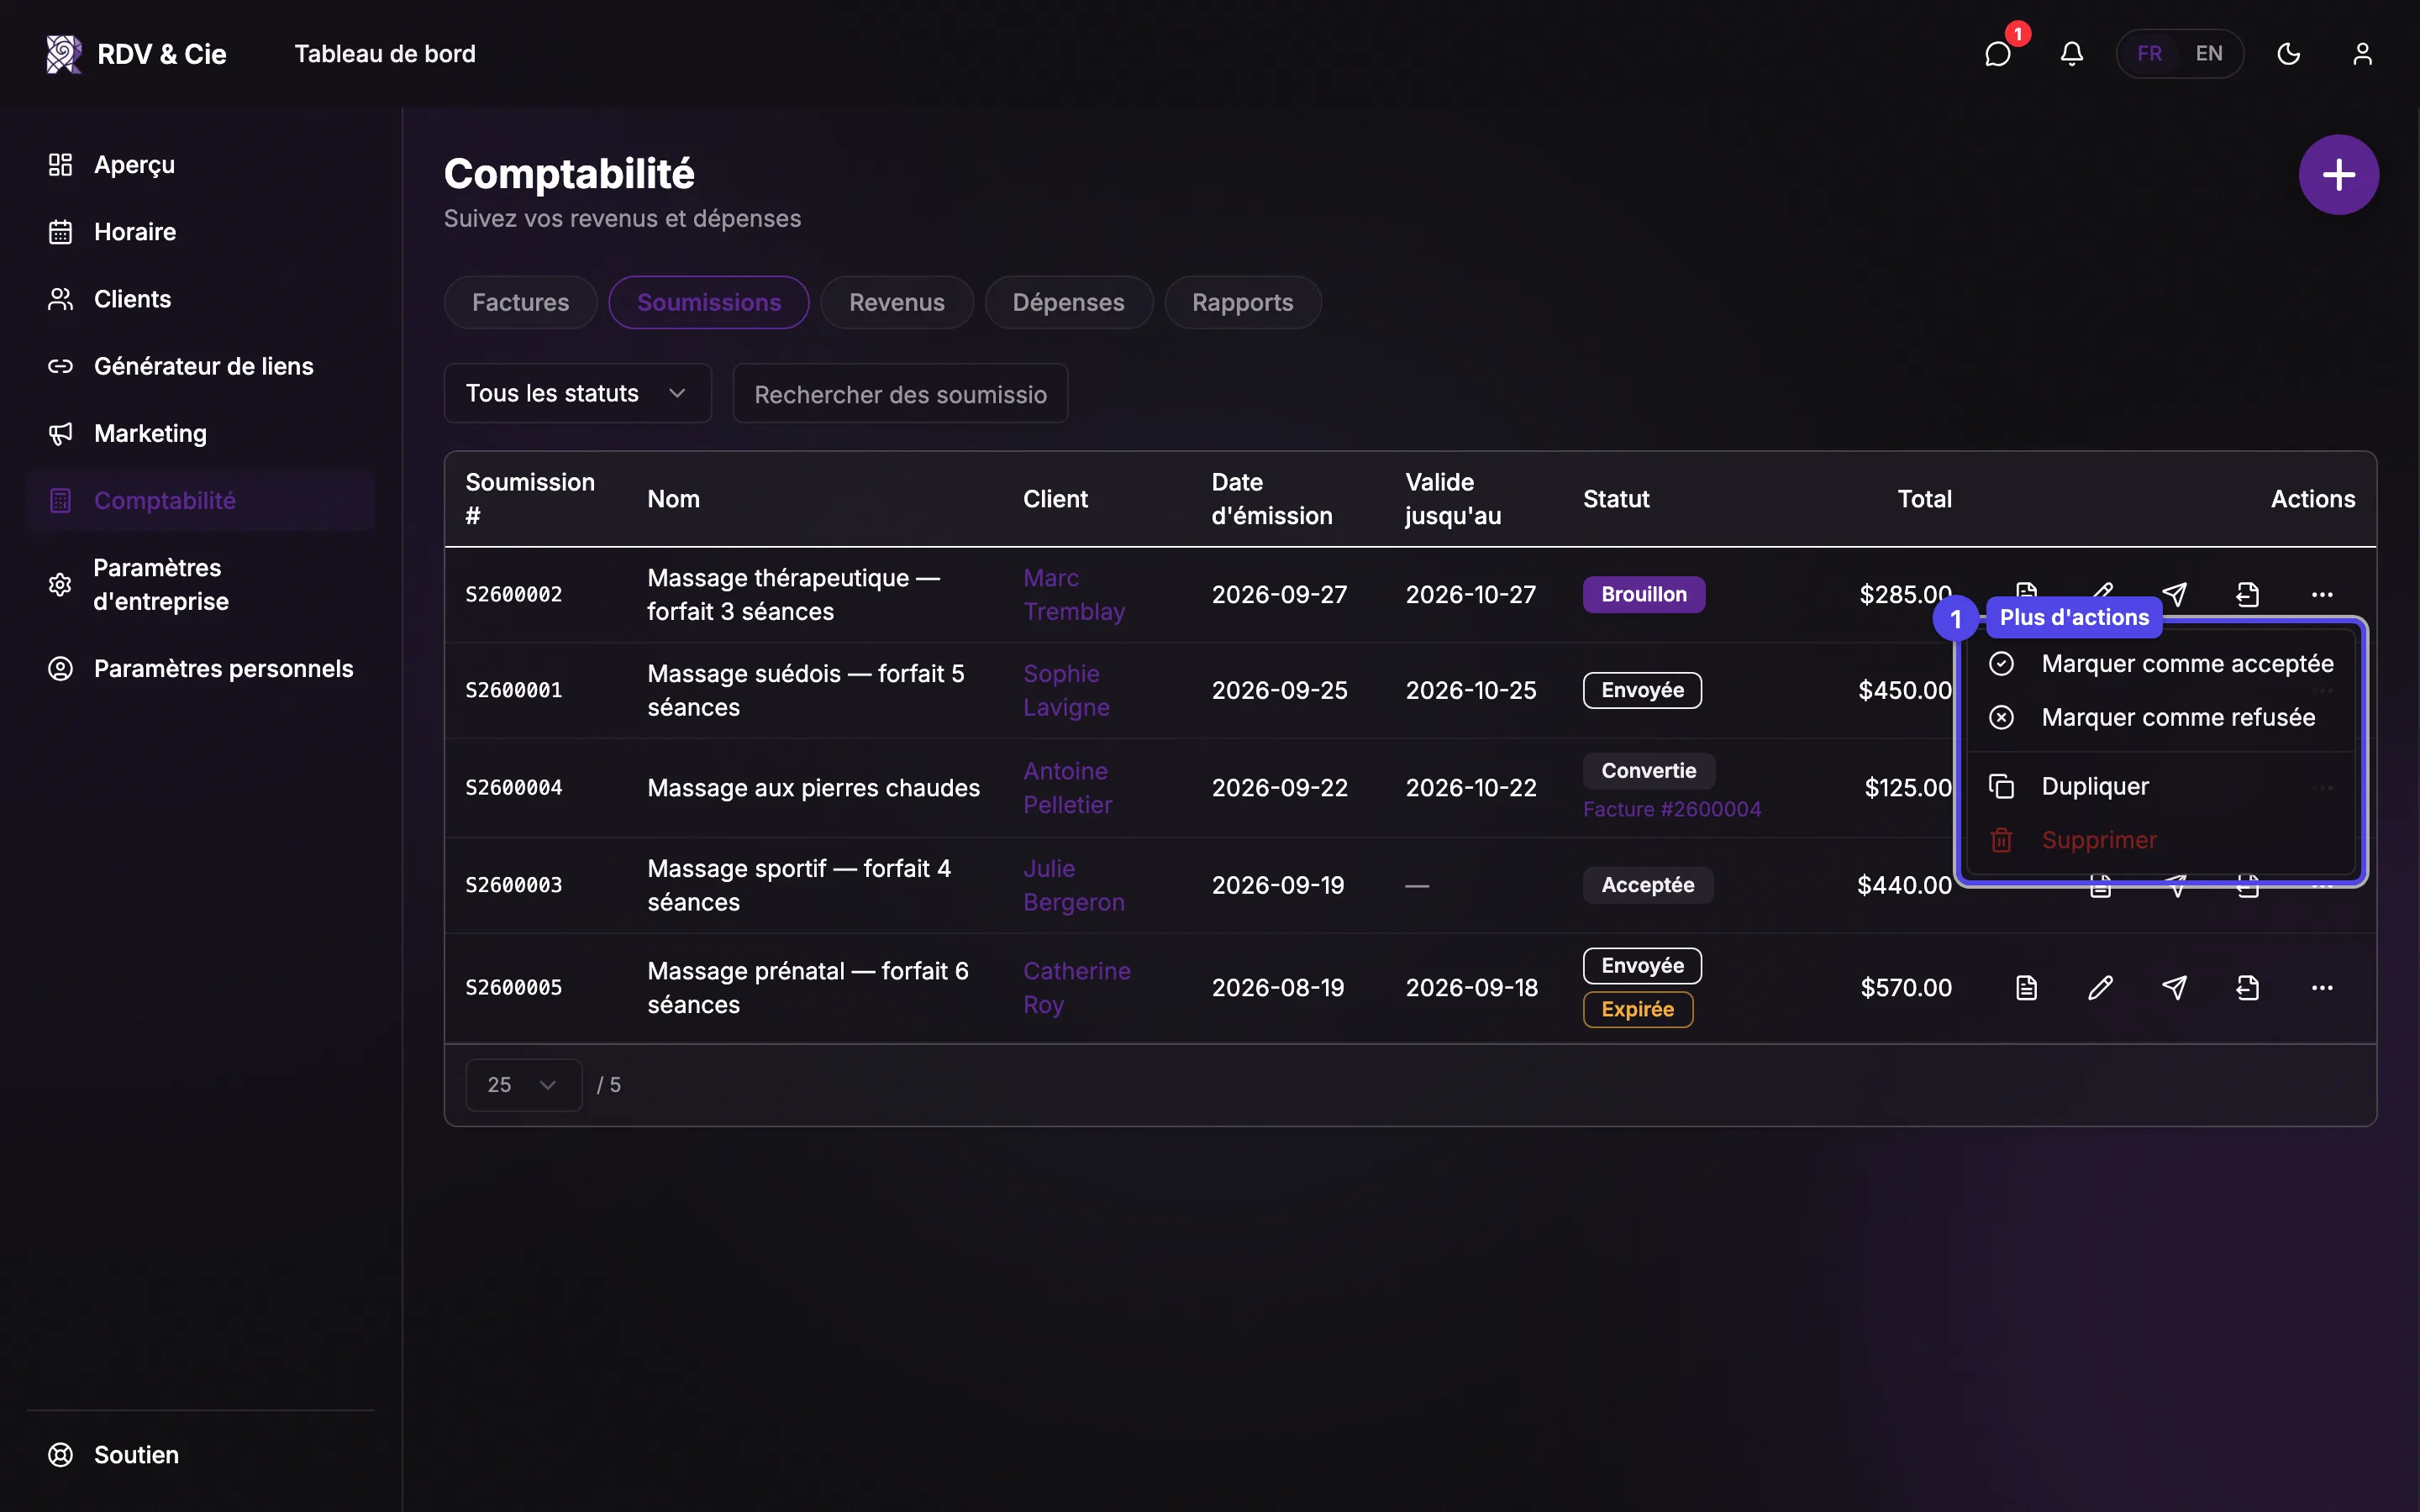The height and width of the screenshot is (1512, 2420).
Task: Open Générateur de liens
Action: [200, 366]
